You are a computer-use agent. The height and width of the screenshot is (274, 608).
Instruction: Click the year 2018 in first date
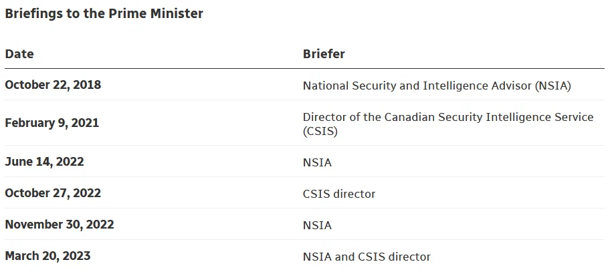[x=87, y=85]
